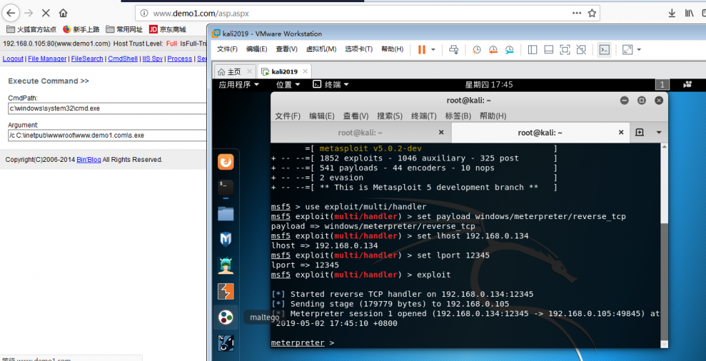Open Armitage icon in Kali dock
This screenshot has height=361, width=706.
pos(225,265)
